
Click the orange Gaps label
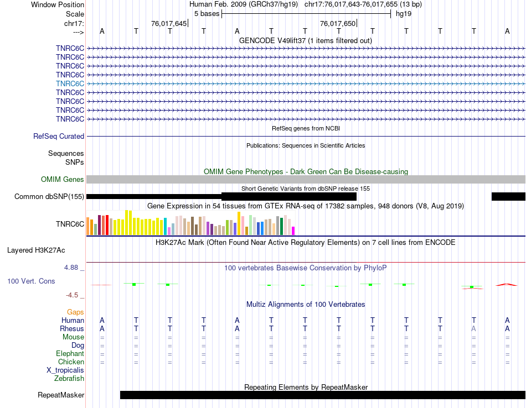pos(75,312)
